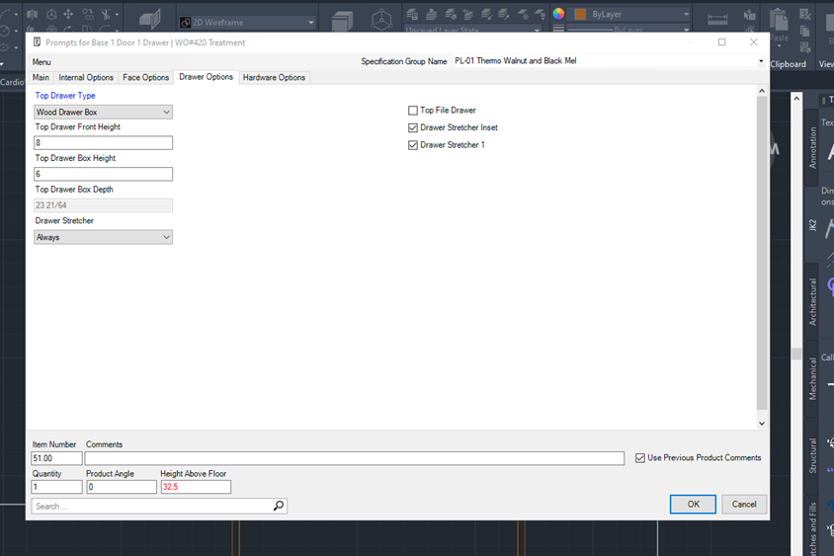Open the Drawer Stretcher Always dropdown

point(103,237)
